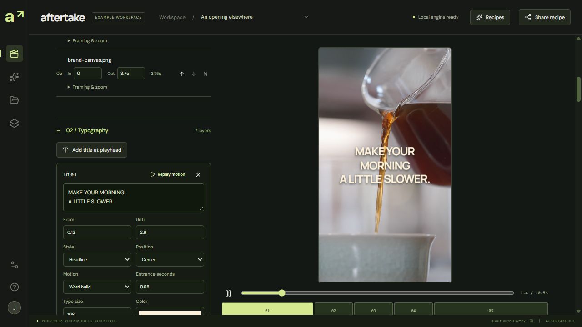582x327 pixels.
Task: Click the Out field showing 3.75
Action: tap(131, 74)
